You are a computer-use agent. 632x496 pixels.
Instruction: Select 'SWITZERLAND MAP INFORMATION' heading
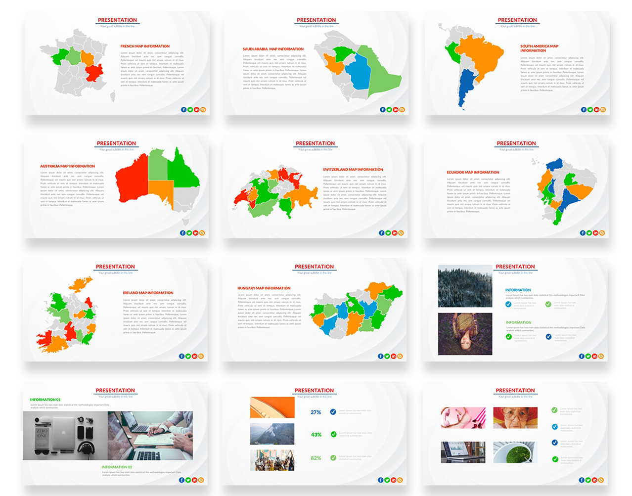pyautogui.click(x=353, y=169)
